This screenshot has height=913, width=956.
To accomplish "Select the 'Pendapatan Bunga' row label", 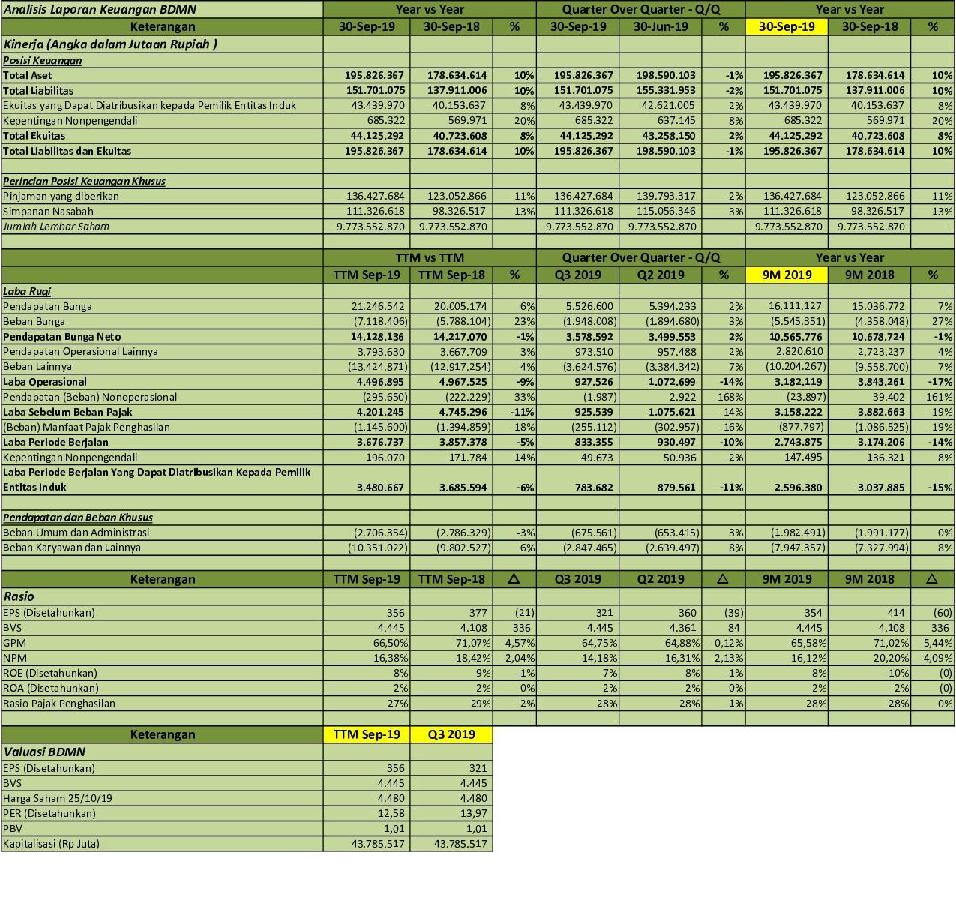I will pyautogui.click(x=47, y=306).
